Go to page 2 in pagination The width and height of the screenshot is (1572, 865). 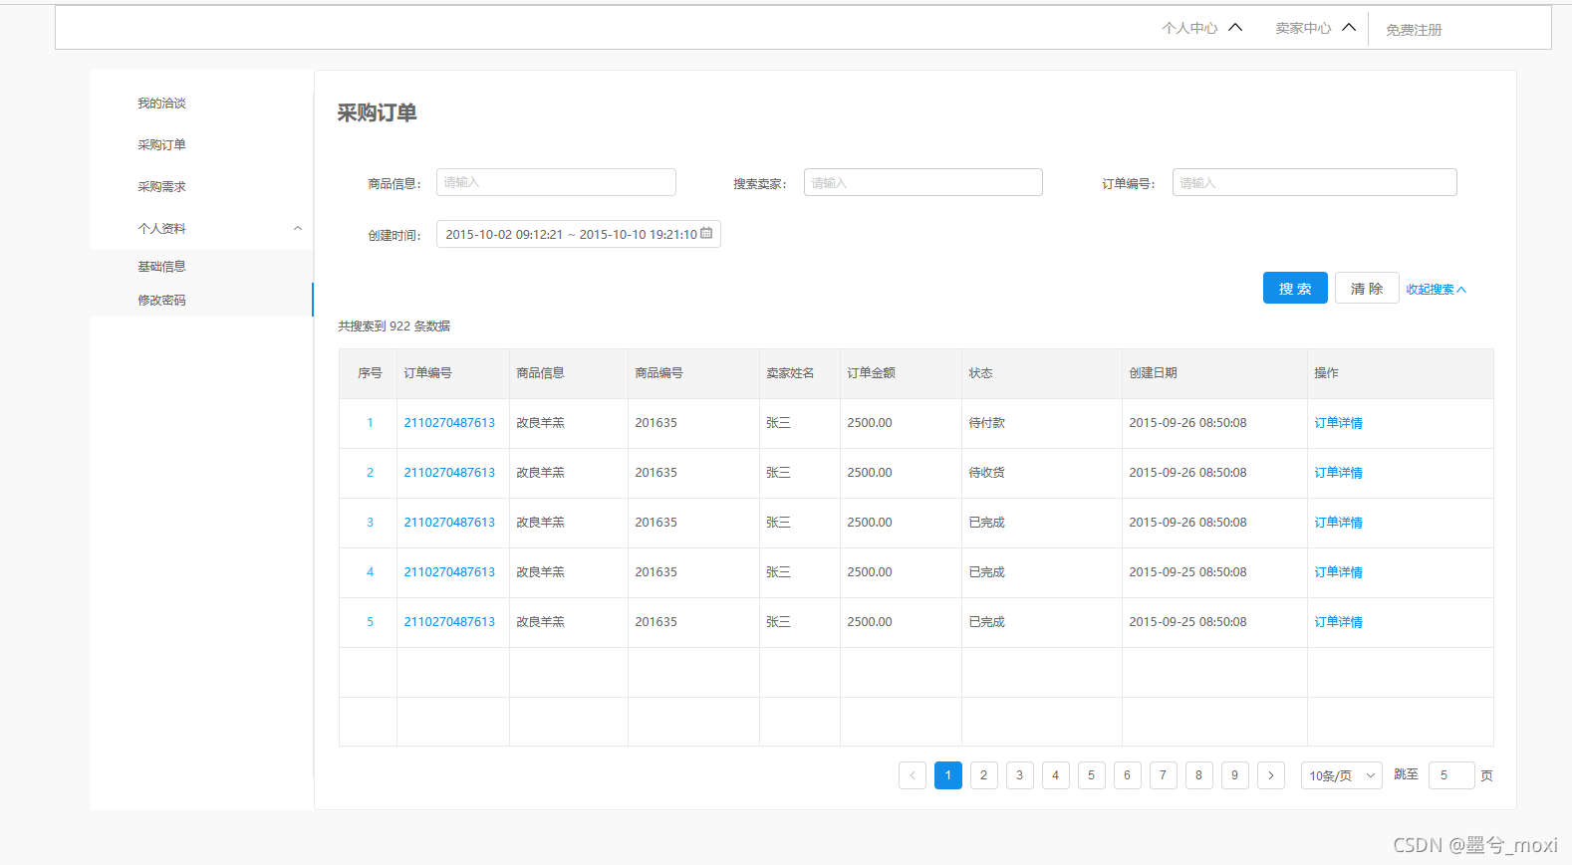984,775
